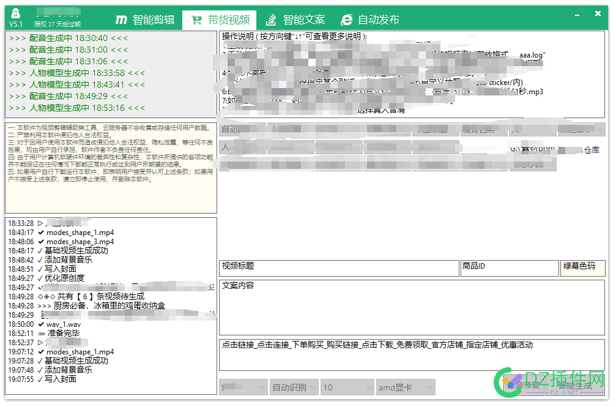Image resolution: width=616 pixels, height=407 pixels.
Task: Close the application window
Action: click(598, 13)
